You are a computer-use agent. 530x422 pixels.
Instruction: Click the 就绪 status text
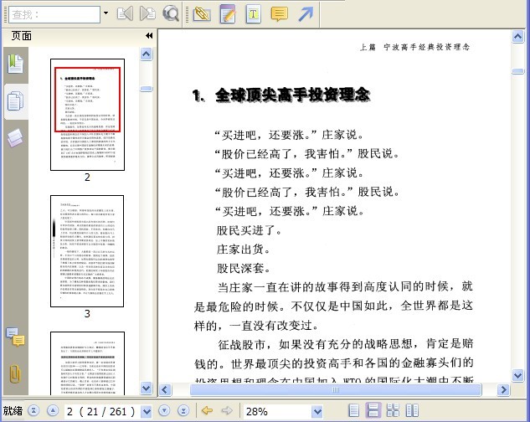[x=13, y=411]
